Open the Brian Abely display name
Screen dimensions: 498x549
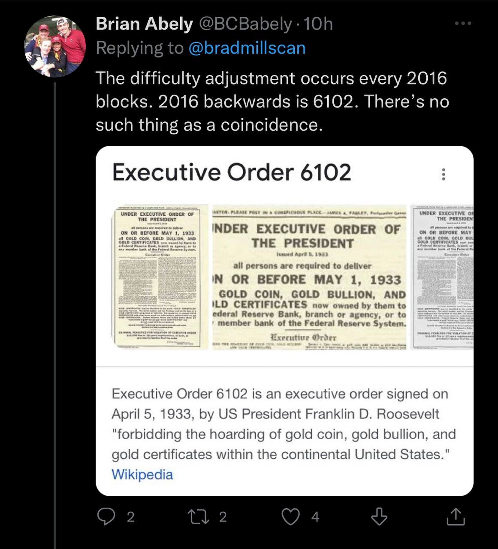(x=144, y=24)
